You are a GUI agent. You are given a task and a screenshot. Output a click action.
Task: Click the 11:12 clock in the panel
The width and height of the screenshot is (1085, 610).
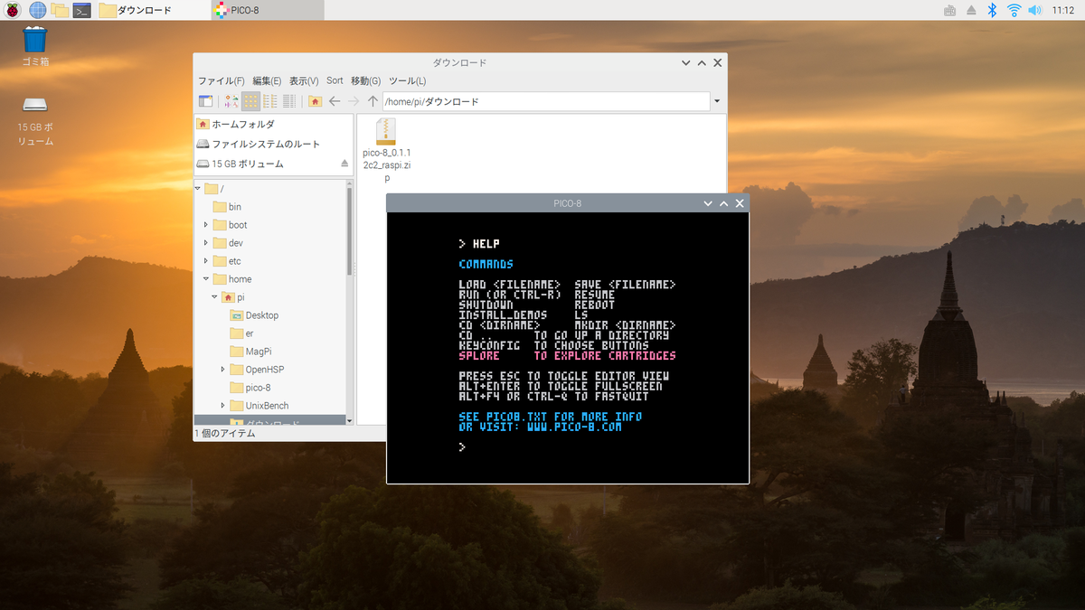1062,10
